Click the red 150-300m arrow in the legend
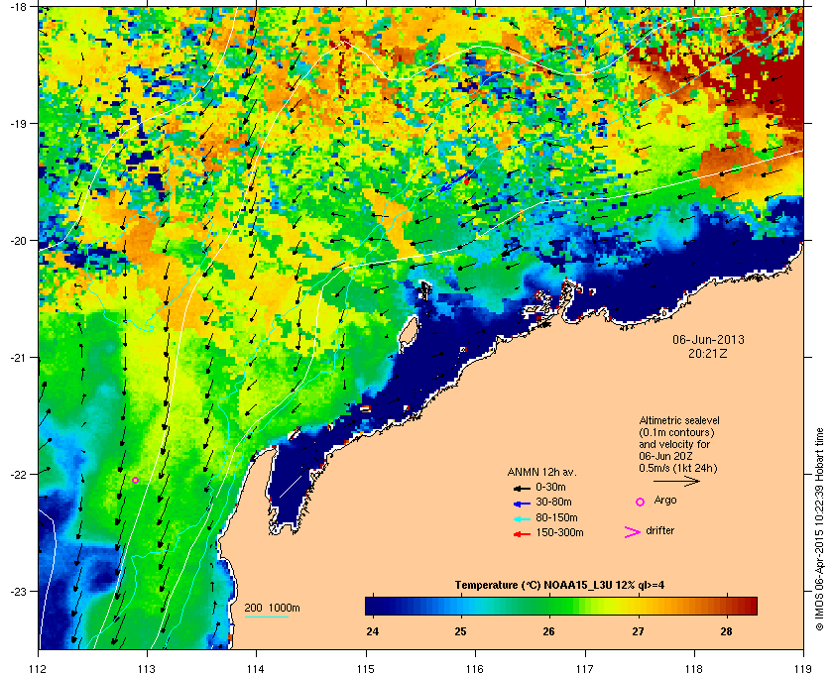The height and width of the screenshot is (674, 833). (x=522, y=534)
